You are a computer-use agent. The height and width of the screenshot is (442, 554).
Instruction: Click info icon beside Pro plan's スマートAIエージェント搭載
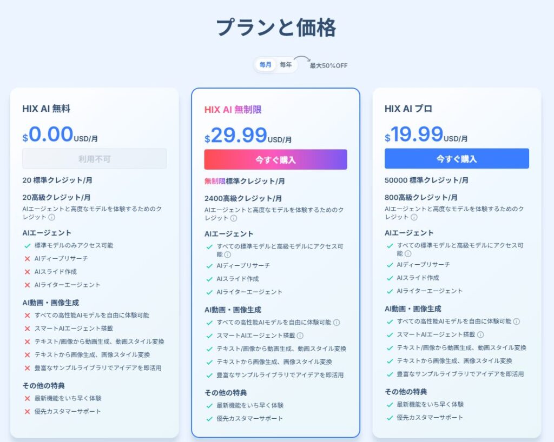pos(480,334)
